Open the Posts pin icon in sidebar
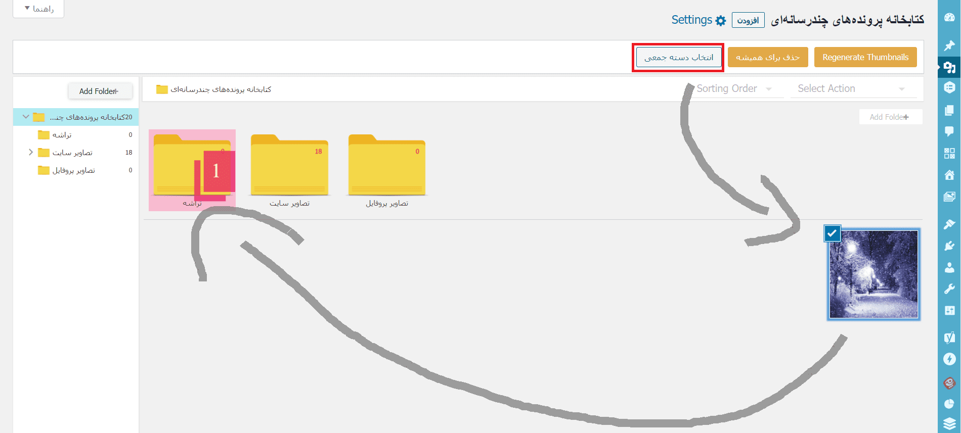 pyautogui.click(x=949, y=46)
